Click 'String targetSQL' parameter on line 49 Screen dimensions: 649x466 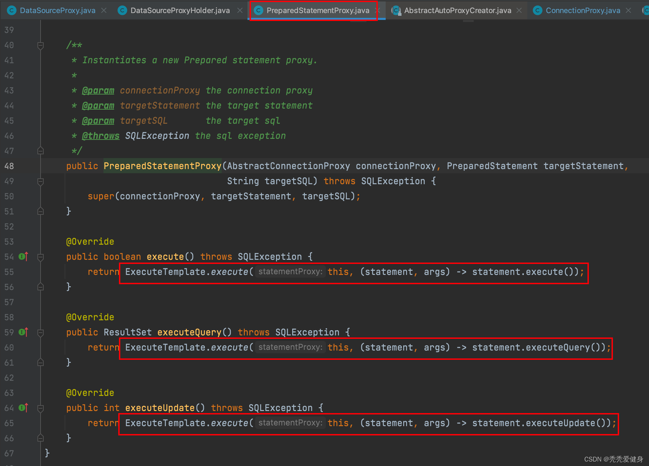pos(269,181)
